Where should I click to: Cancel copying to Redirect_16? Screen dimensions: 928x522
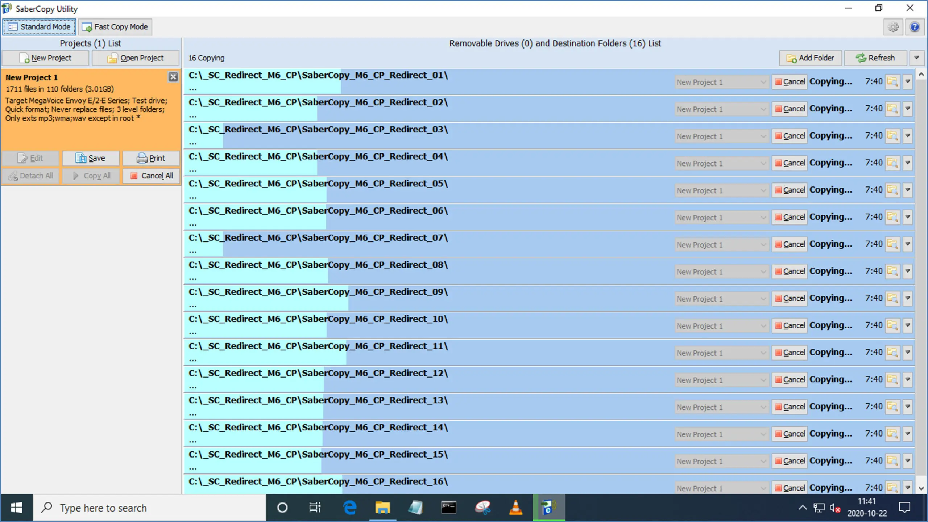(790, 488)
